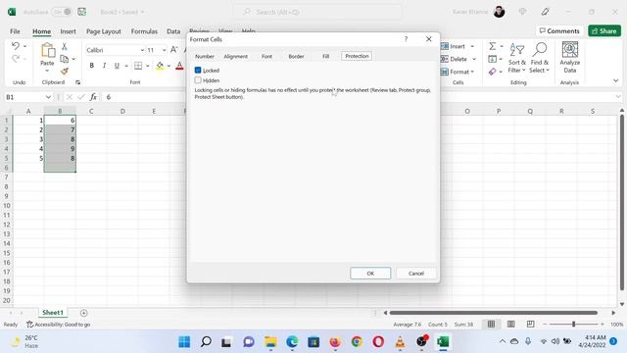Viewport: 627px width, 353px height.
Task: Toggle Bold formatting
Action: [91, 66]
